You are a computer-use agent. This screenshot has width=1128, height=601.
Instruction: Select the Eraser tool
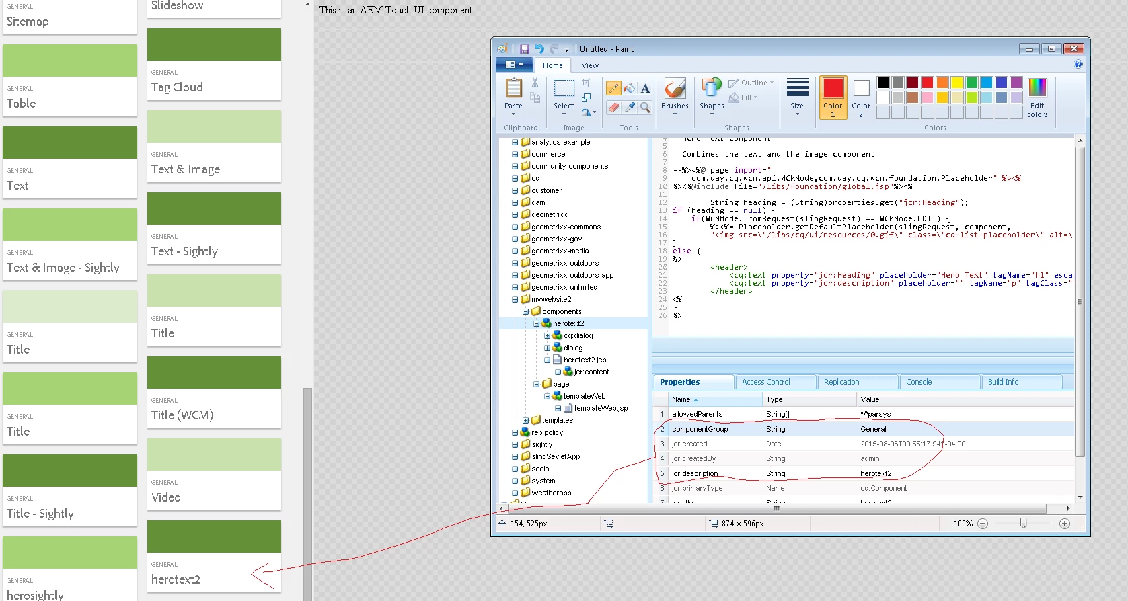click(x=613, y=107)
